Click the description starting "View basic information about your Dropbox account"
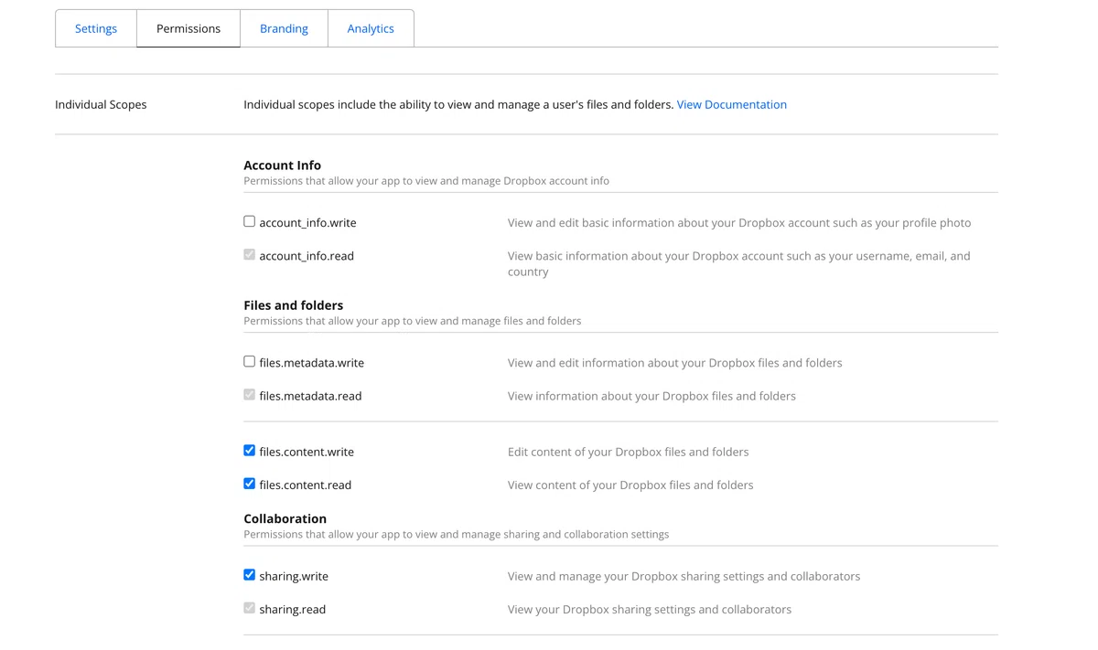The image size is (1098, 650). (739, 263)
